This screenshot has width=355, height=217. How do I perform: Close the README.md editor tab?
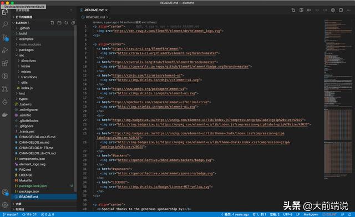[106, 10]
